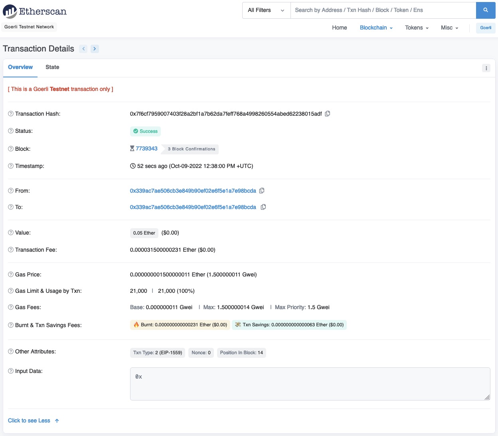Click the Nonce: 0 badge
Screen dimensions: 498x436
(201, 353)
